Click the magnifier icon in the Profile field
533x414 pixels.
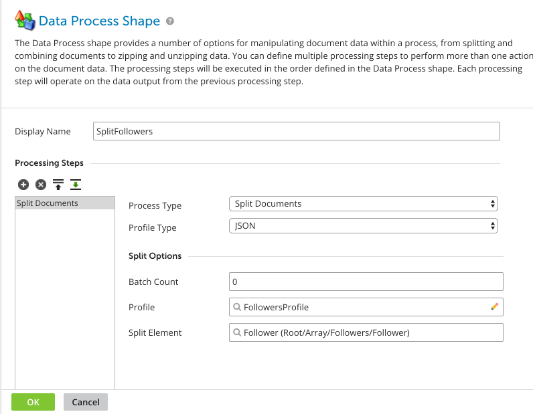coord(237,307)
